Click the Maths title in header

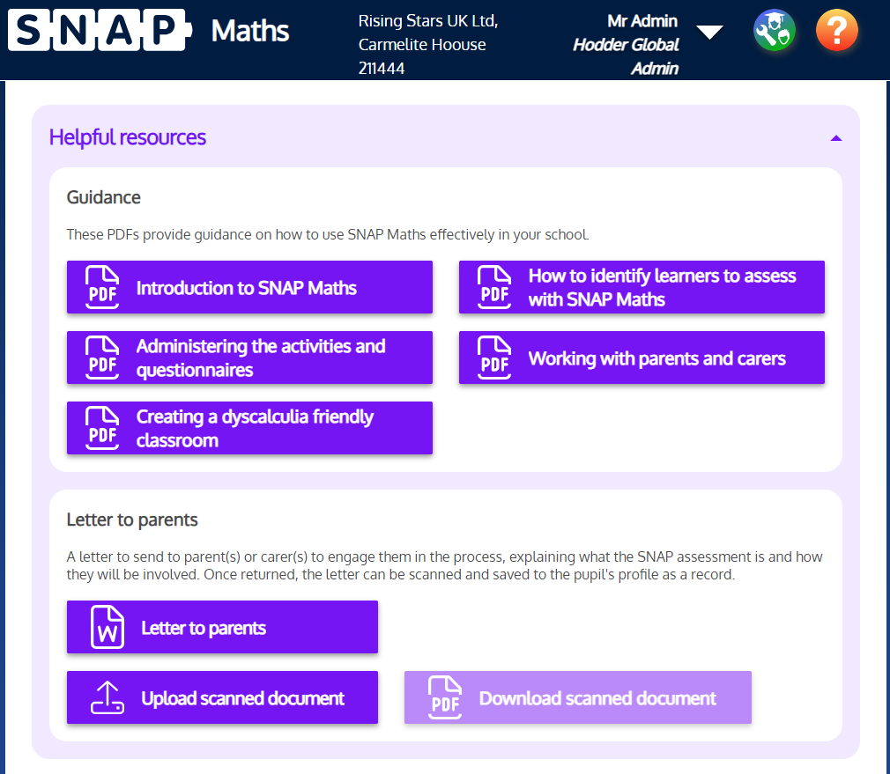tap(250, 31)
